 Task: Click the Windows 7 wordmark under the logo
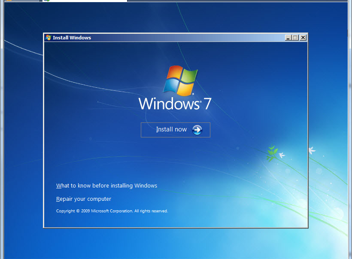tap(174, 104)
